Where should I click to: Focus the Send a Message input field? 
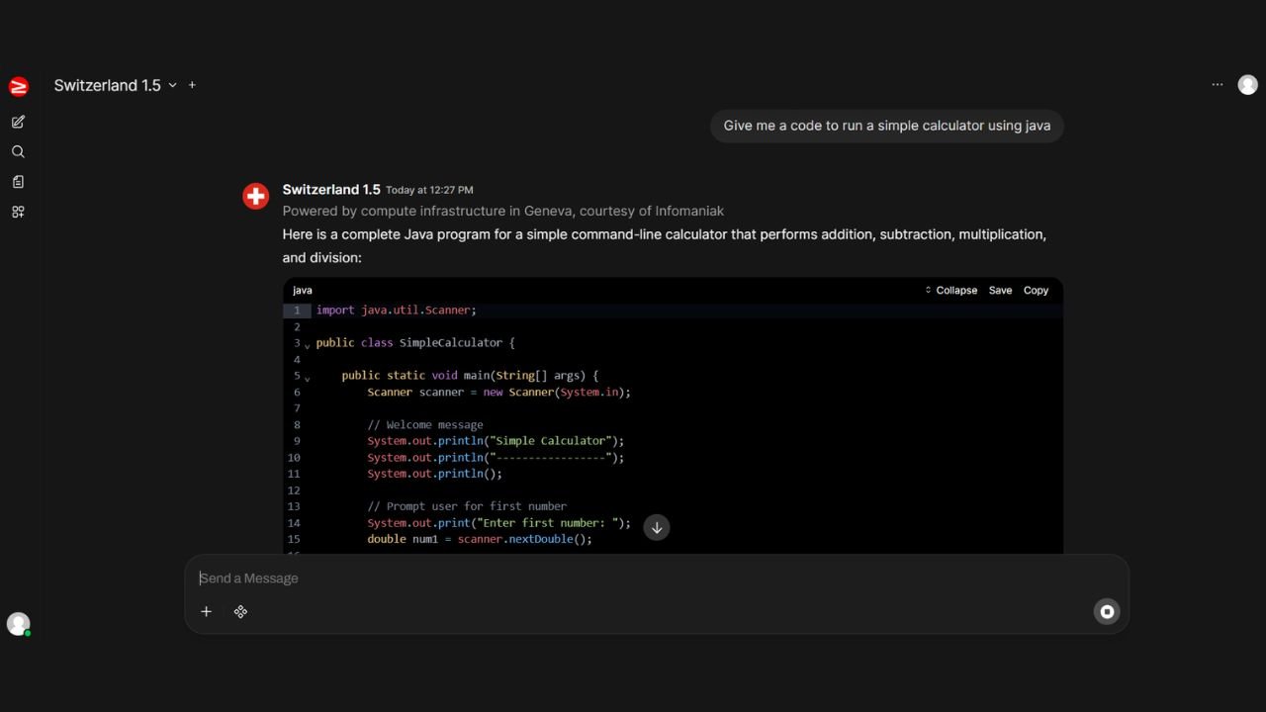coord(657,578)
